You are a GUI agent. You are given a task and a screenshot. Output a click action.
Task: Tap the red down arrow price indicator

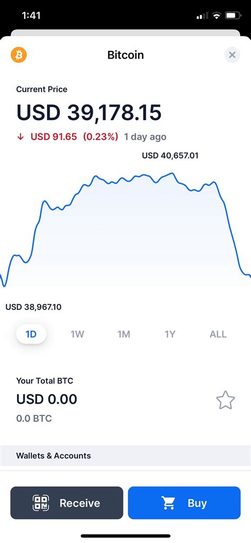(21, 137)
